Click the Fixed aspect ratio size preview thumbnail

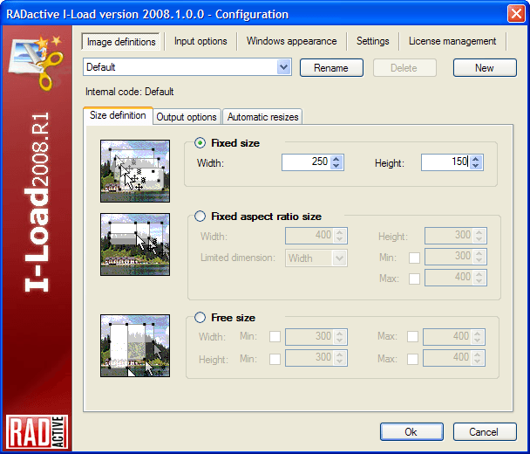[x=135, y=244]
